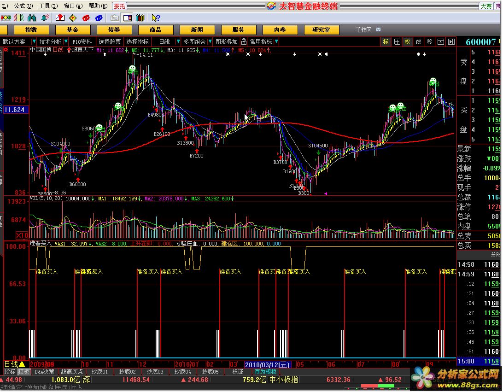Image resolution: width=503 pixels, height=392 pixels.
Task: Click the 存为模板 save template link
Action: coord(265,372)
